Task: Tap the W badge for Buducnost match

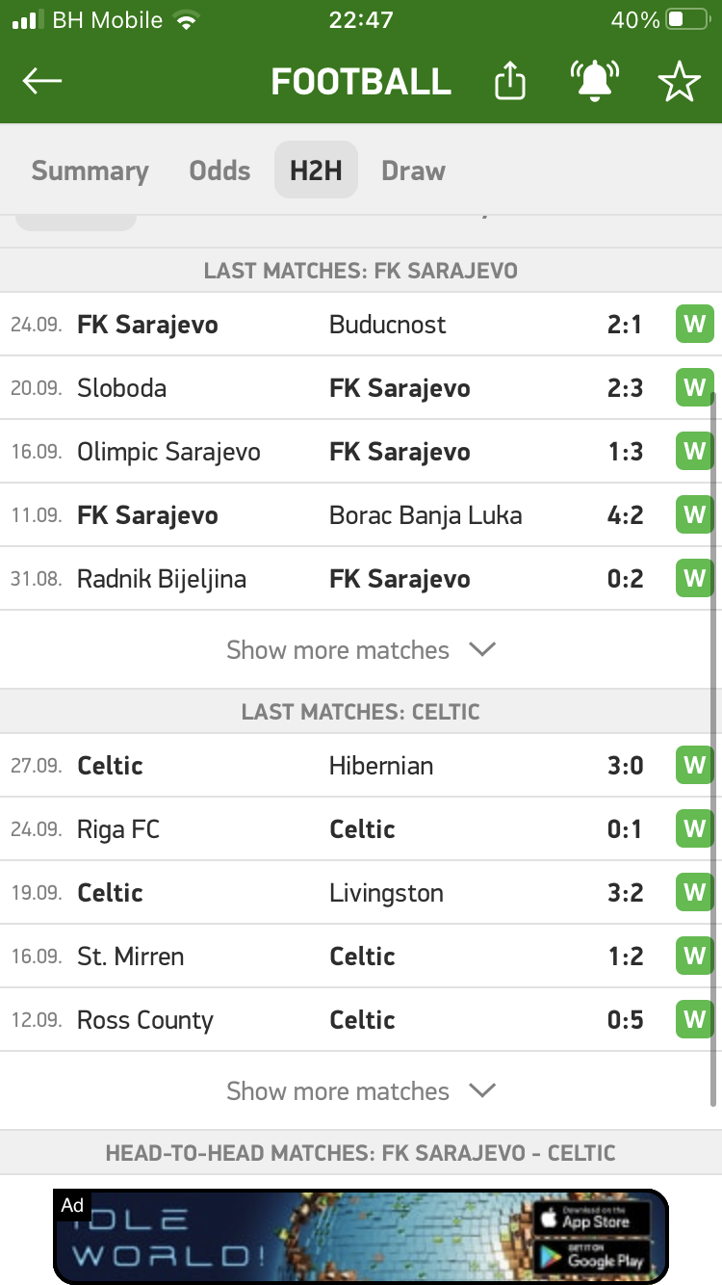Action: pyautogui.click(x=694, y=325)
